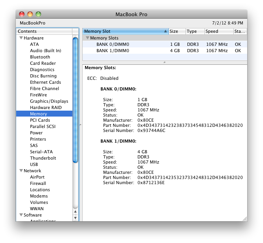263x243 pixels.
Task: Select the BANK 1/DIMM0 row
Action: coord(165,51)
